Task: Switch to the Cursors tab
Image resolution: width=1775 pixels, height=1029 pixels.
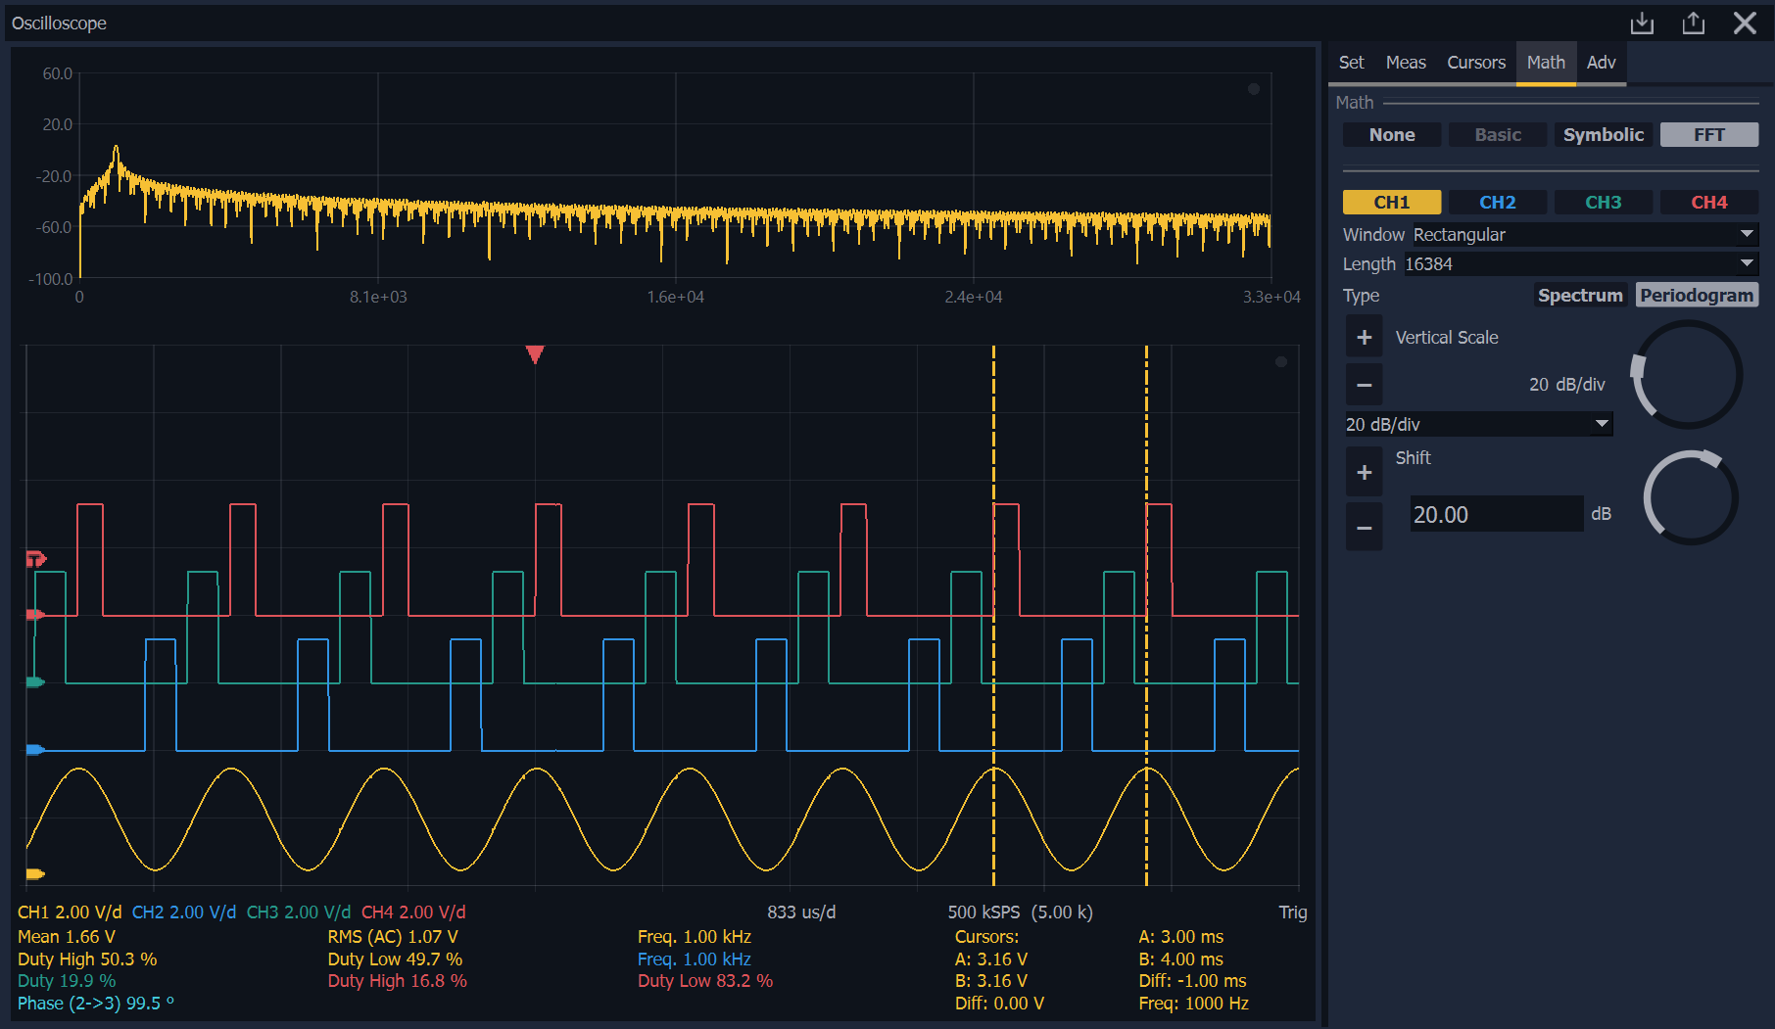Action: [x=1475, y=63]
